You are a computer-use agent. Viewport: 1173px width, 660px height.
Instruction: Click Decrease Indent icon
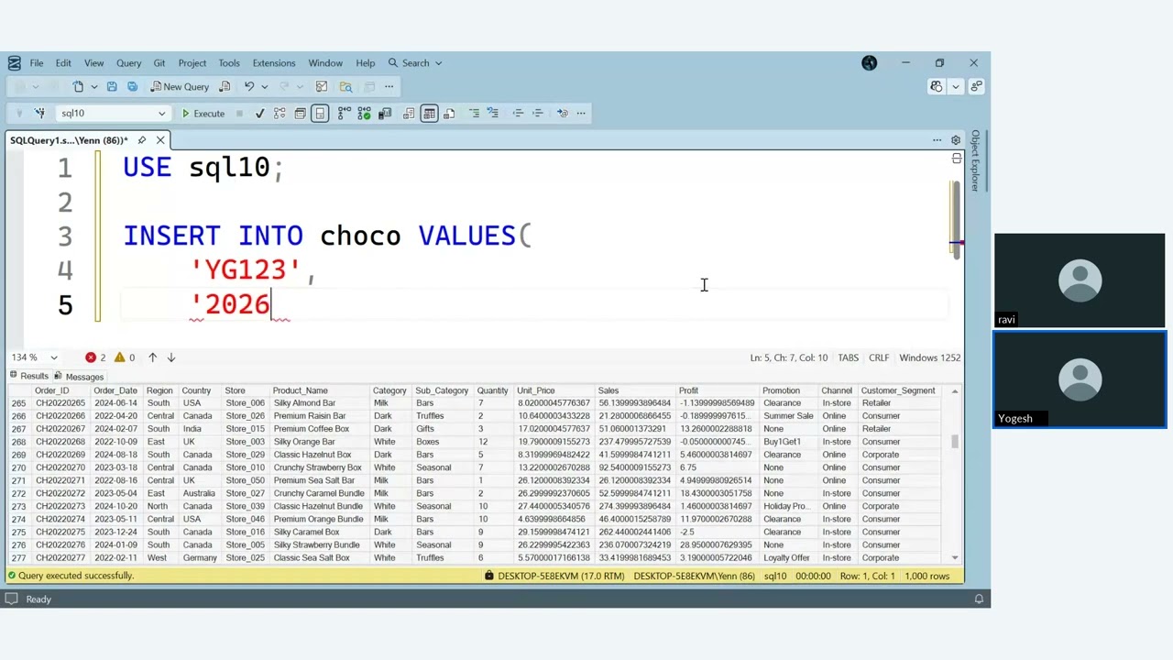pyautogui.click(x=518, y=114)
